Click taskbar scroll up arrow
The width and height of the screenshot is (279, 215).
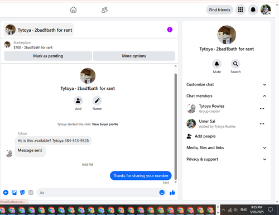[218, 207]
